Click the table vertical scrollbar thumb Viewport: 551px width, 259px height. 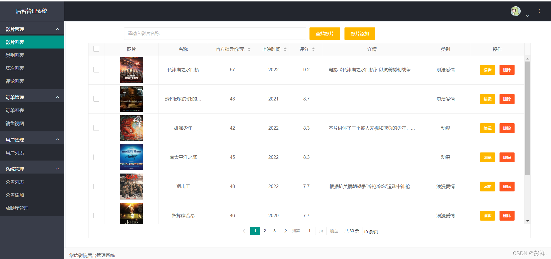(528, 118)
